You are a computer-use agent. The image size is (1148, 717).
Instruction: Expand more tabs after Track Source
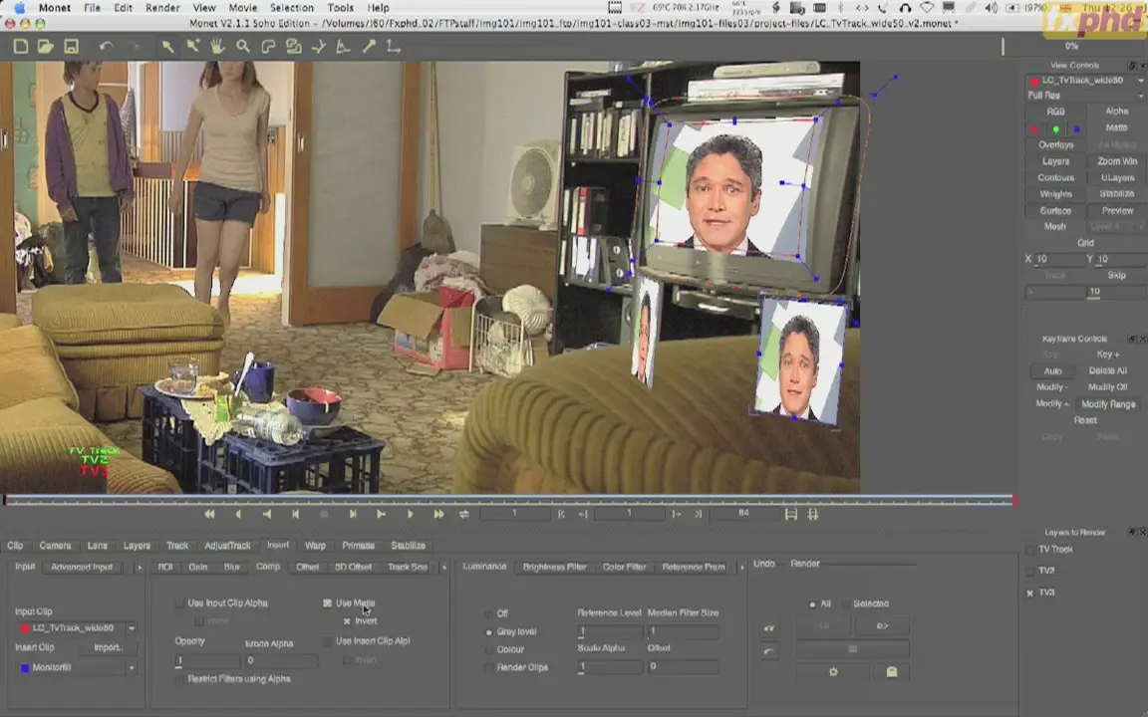(x=443, y=568)
